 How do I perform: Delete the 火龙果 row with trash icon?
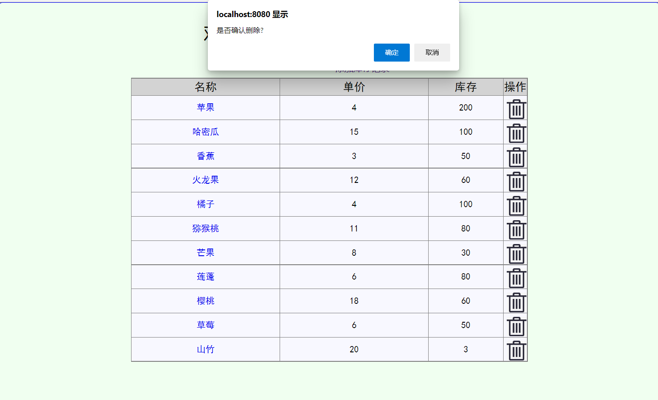point(516,182)
